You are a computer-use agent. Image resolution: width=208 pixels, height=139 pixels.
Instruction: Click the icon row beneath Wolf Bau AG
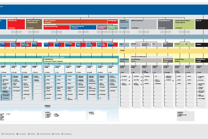tap(14, 32)
